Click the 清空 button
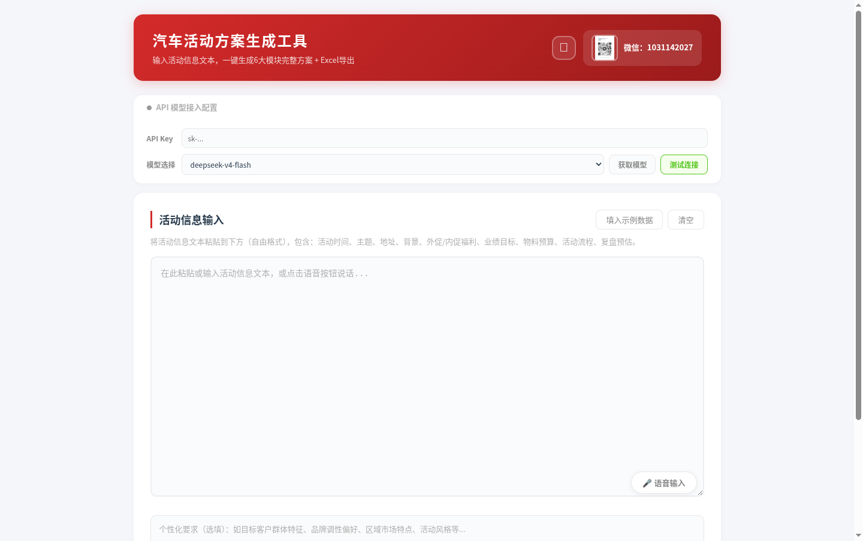Image resolution: width=863 pixels, height=541 pixels. (x=686, y=220)
